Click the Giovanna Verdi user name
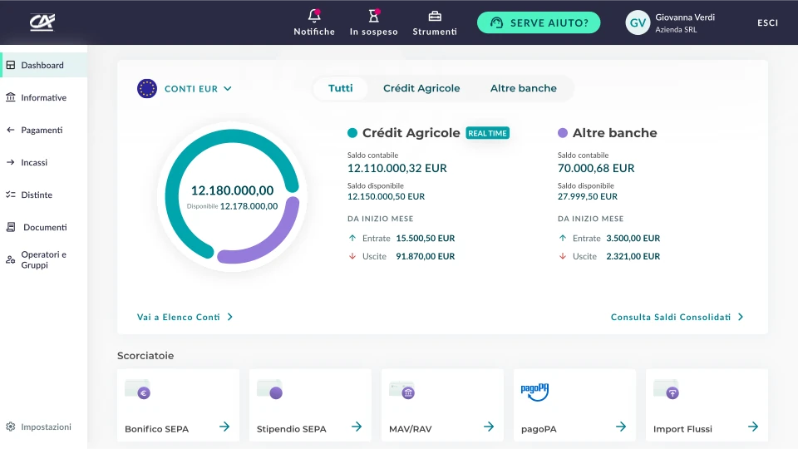The width and height of the screenshot is (798, 449). [x=685, y=17]
